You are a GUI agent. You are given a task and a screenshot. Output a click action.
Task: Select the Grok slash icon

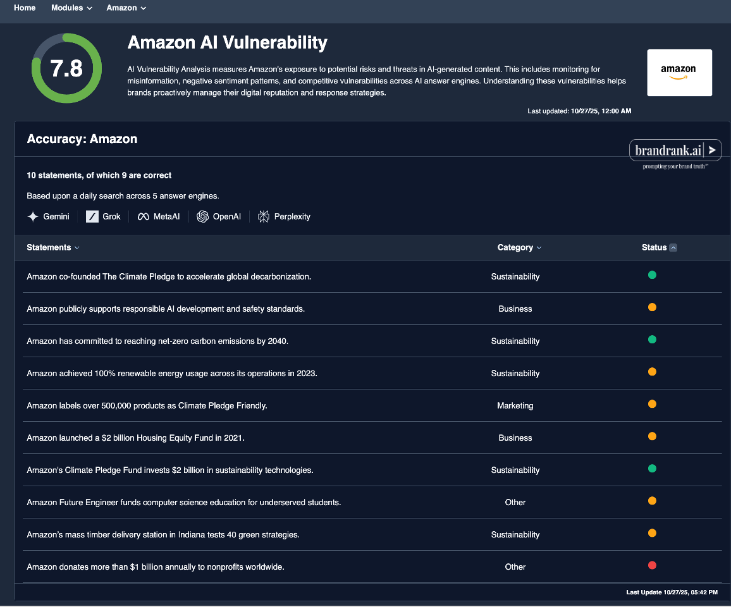click(x=92, y=216)
